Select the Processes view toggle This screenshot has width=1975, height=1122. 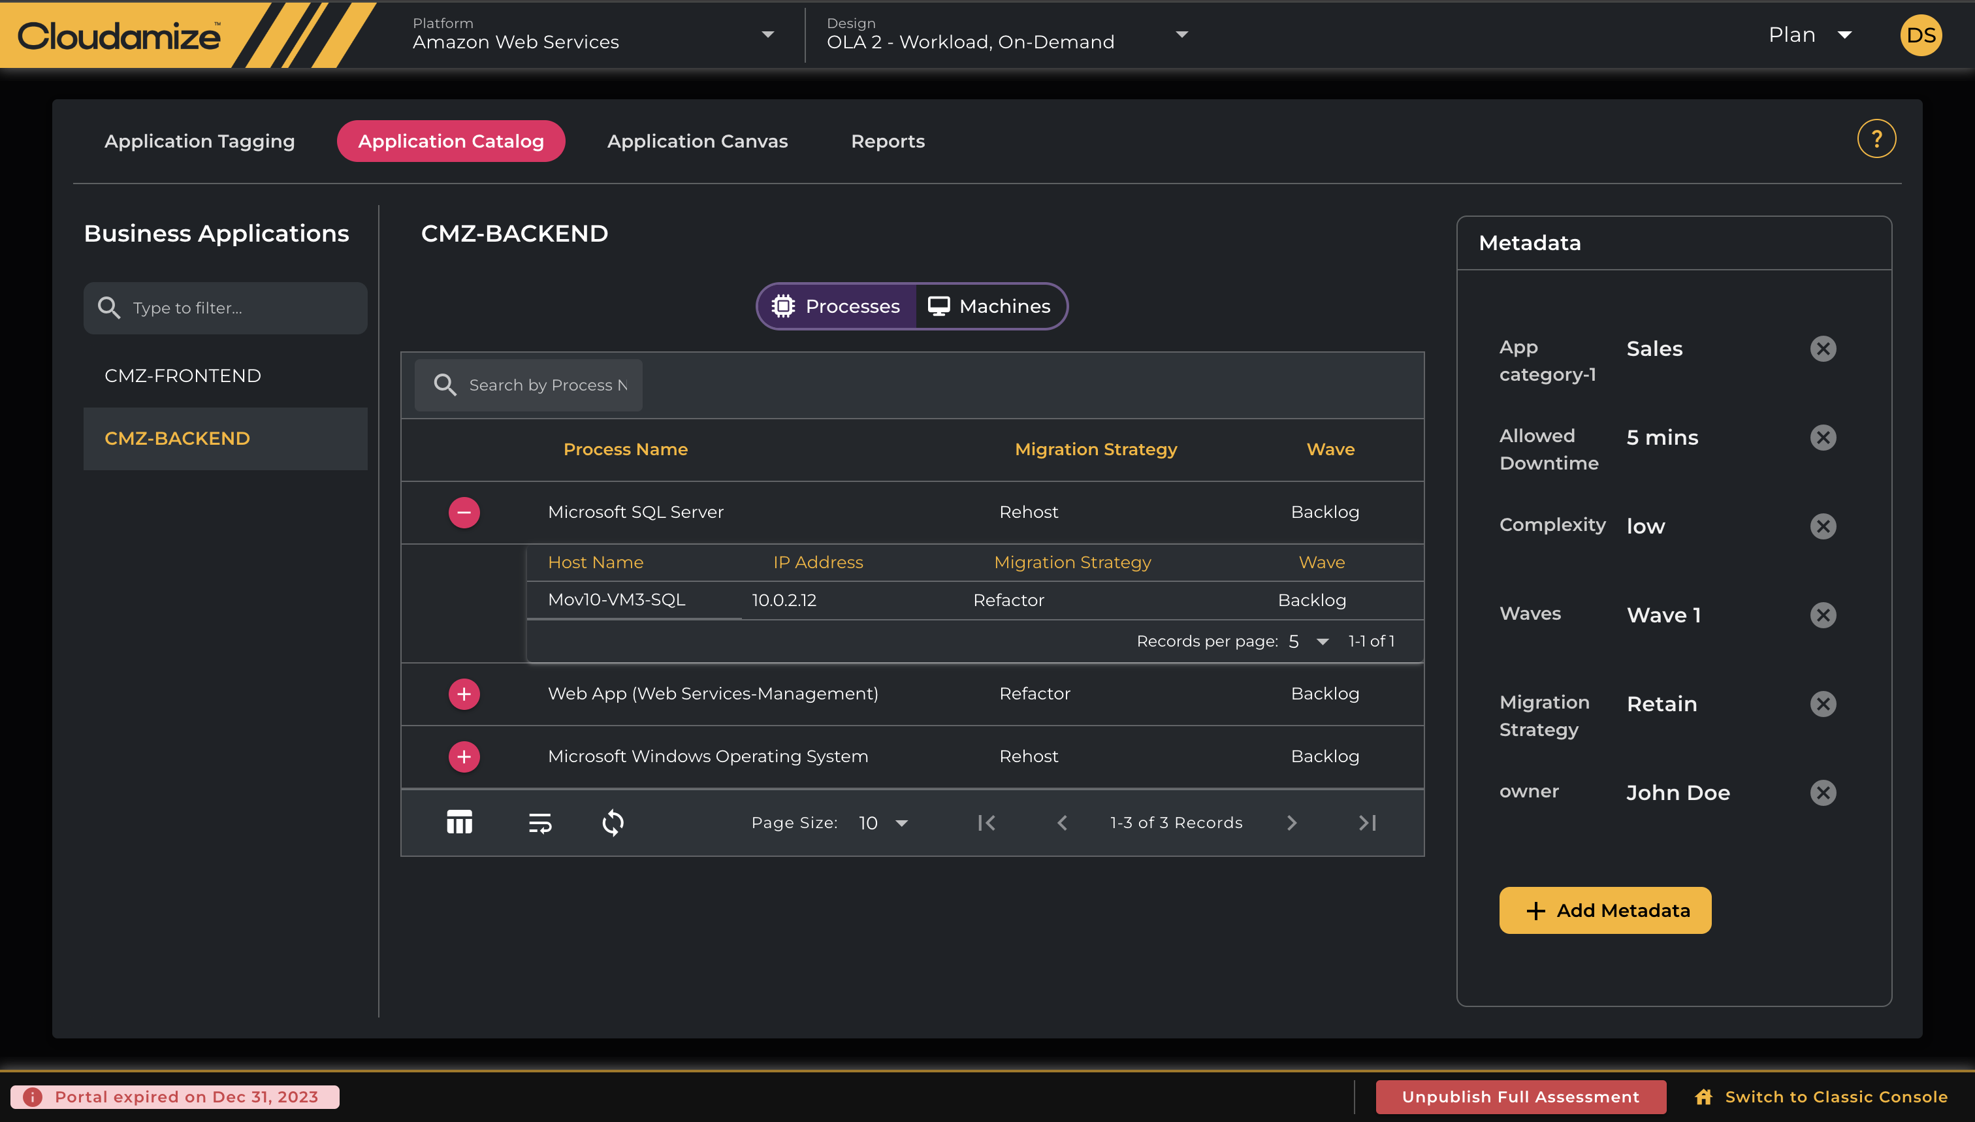(837, 307)
